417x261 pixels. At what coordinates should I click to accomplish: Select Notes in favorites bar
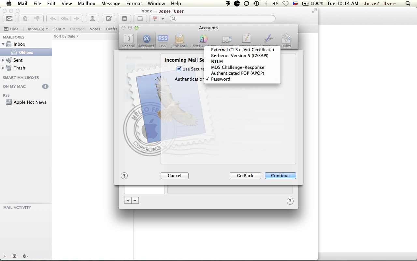[95, 29]
